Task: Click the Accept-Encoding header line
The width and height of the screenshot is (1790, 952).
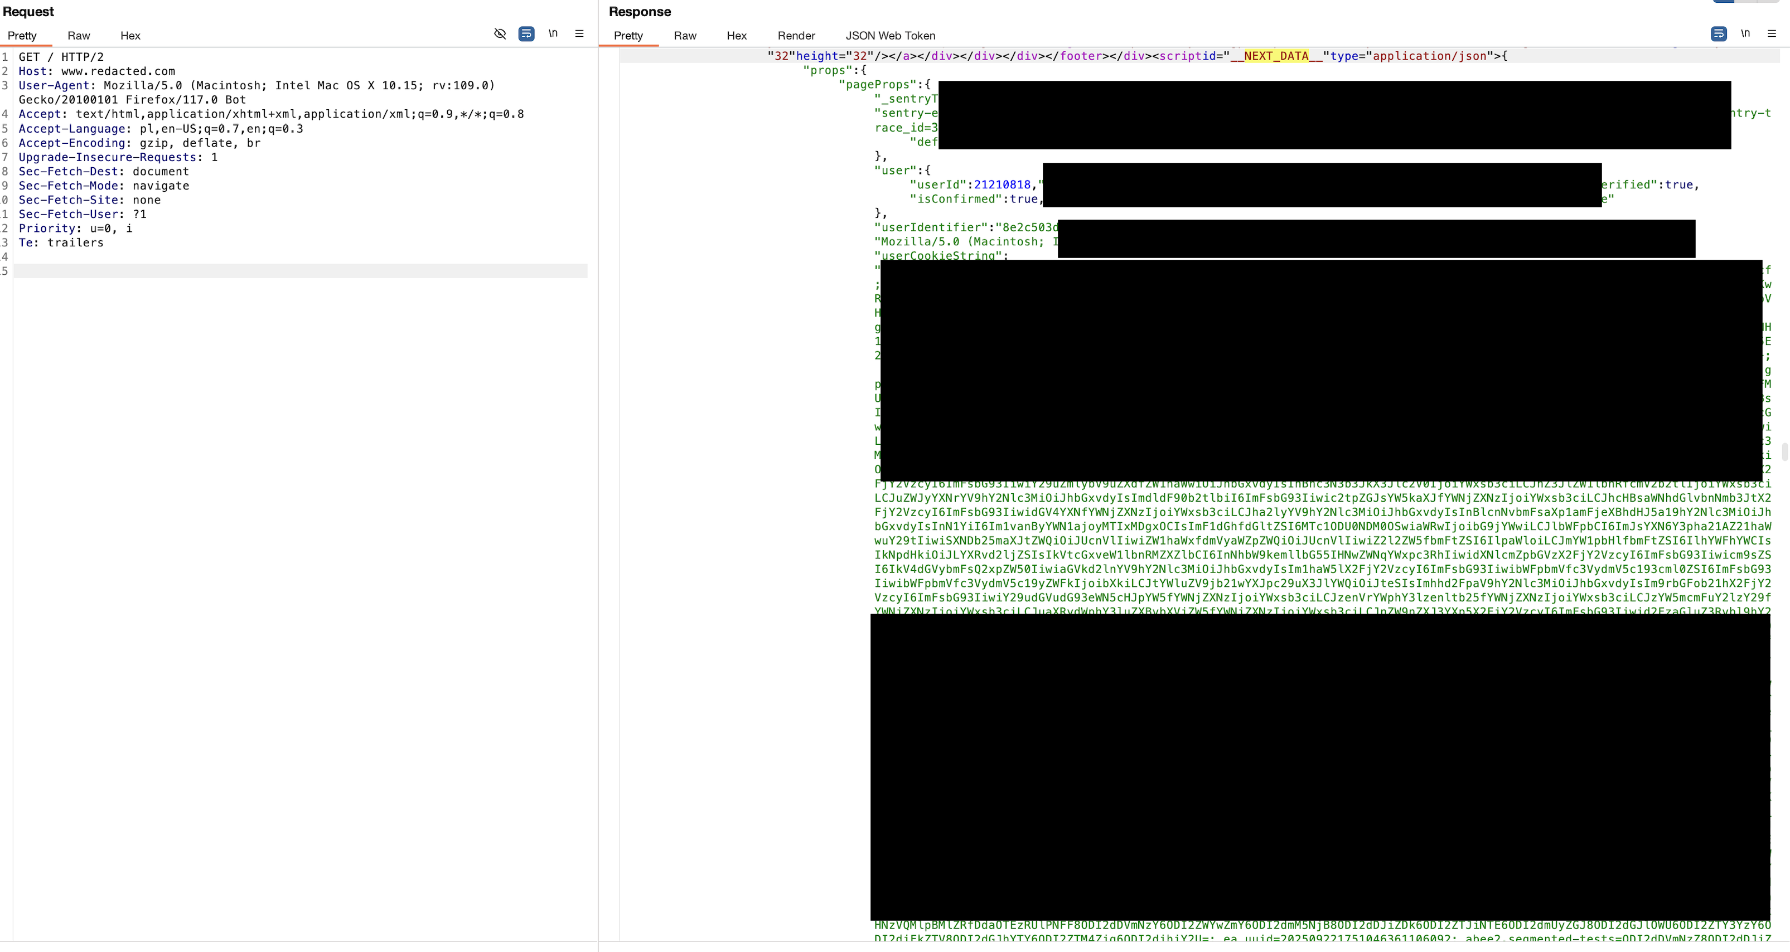Action: tap(139, 143)
